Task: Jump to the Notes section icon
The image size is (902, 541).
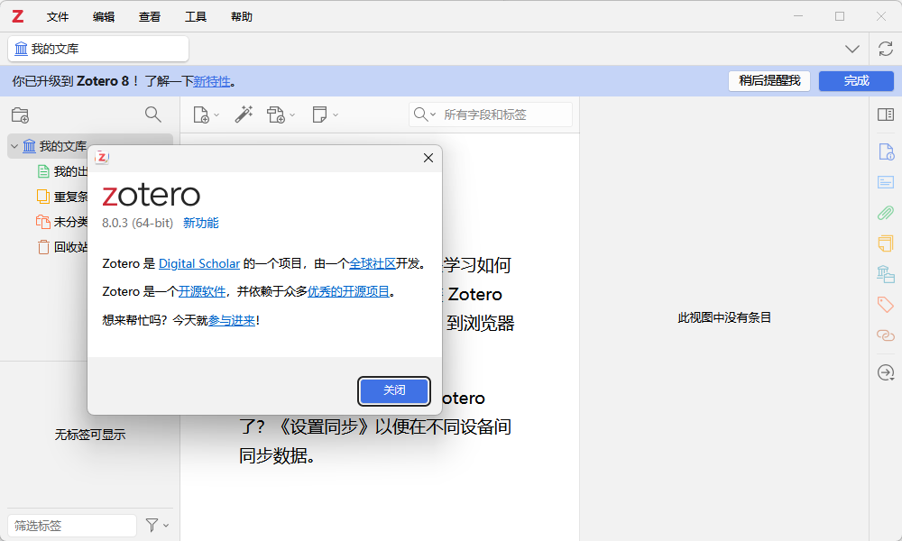Action: pos(886,243)
